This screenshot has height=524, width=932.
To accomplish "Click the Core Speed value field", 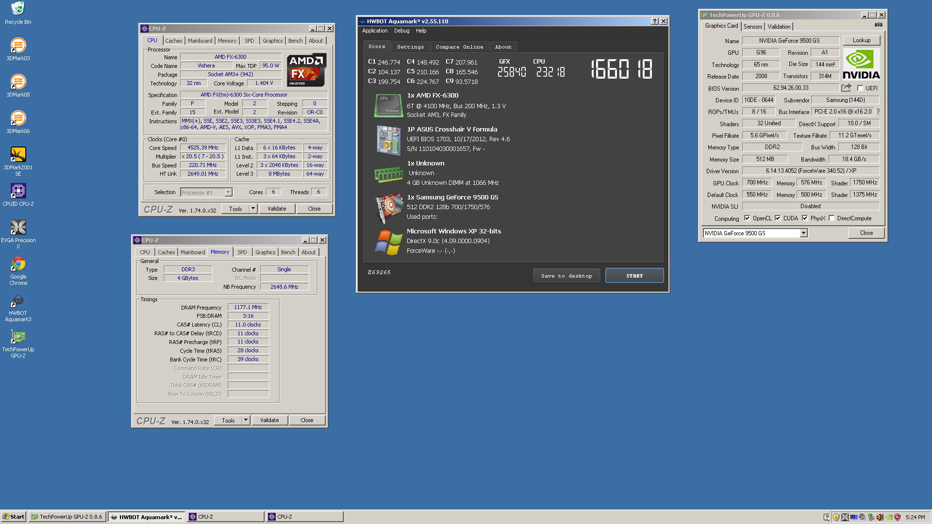I will pos(203,147).
